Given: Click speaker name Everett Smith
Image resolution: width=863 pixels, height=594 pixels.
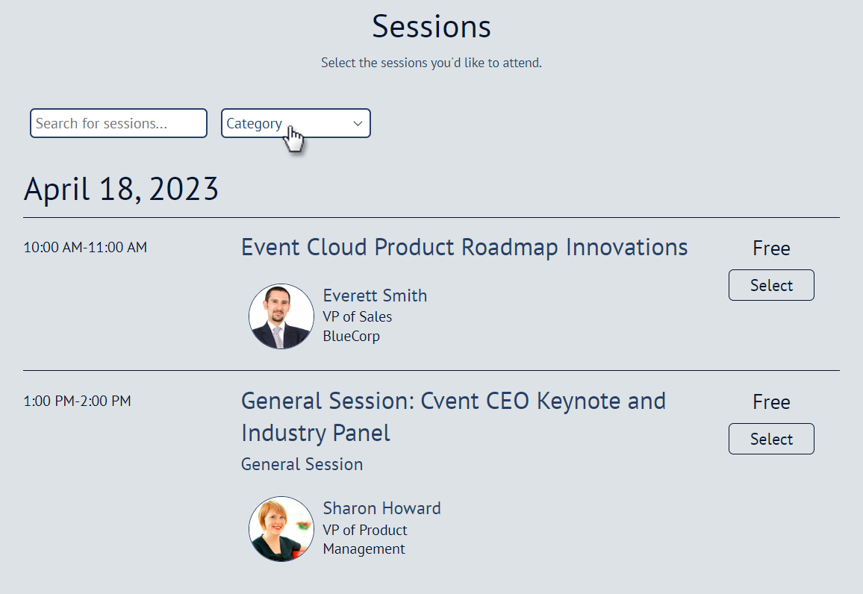Looking at the screenshot, I should coord(375,296).
